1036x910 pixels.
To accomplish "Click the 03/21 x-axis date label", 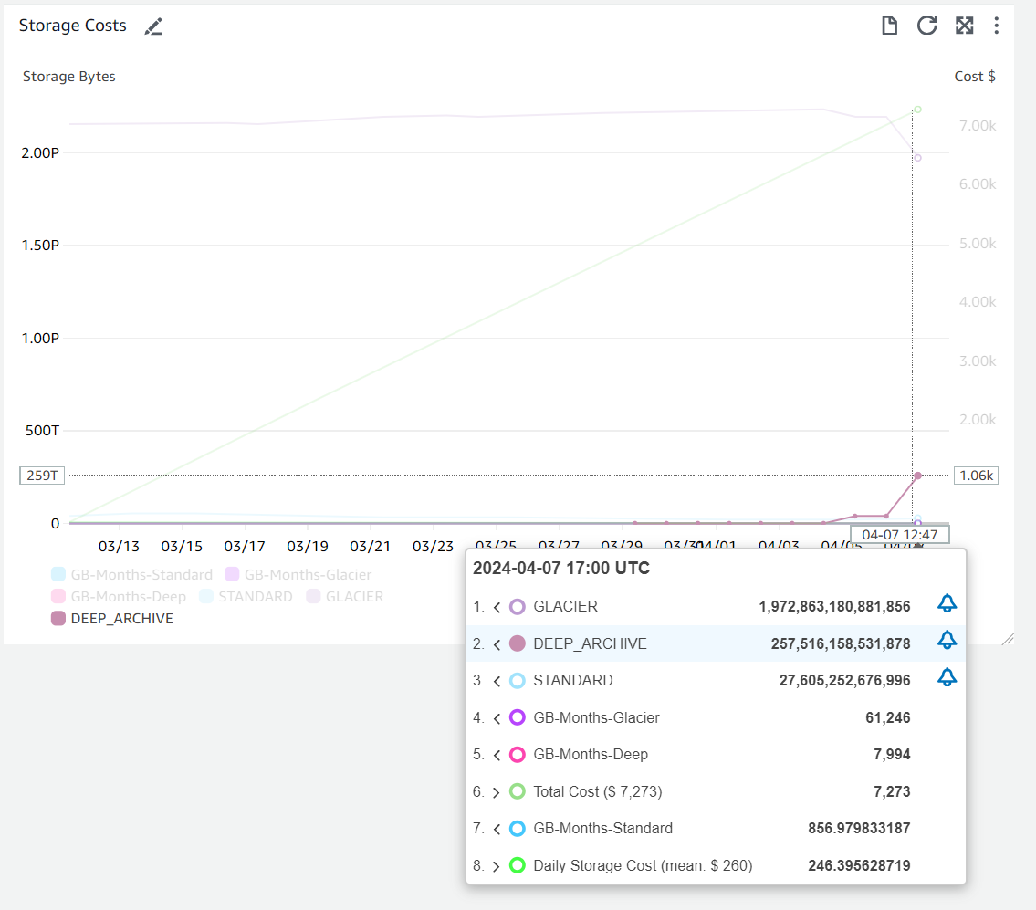I will (x=370, y=547).
